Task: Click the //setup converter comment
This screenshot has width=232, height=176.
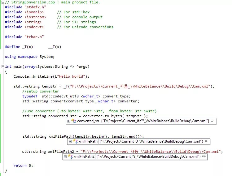Action: tap(41, 91)
